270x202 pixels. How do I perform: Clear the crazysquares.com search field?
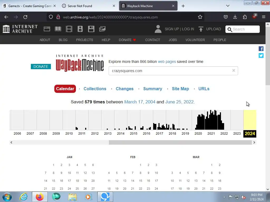coord(234,70)
